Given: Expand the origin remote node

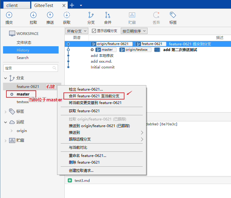Looking at the screenshot, I should pos(12,131).
